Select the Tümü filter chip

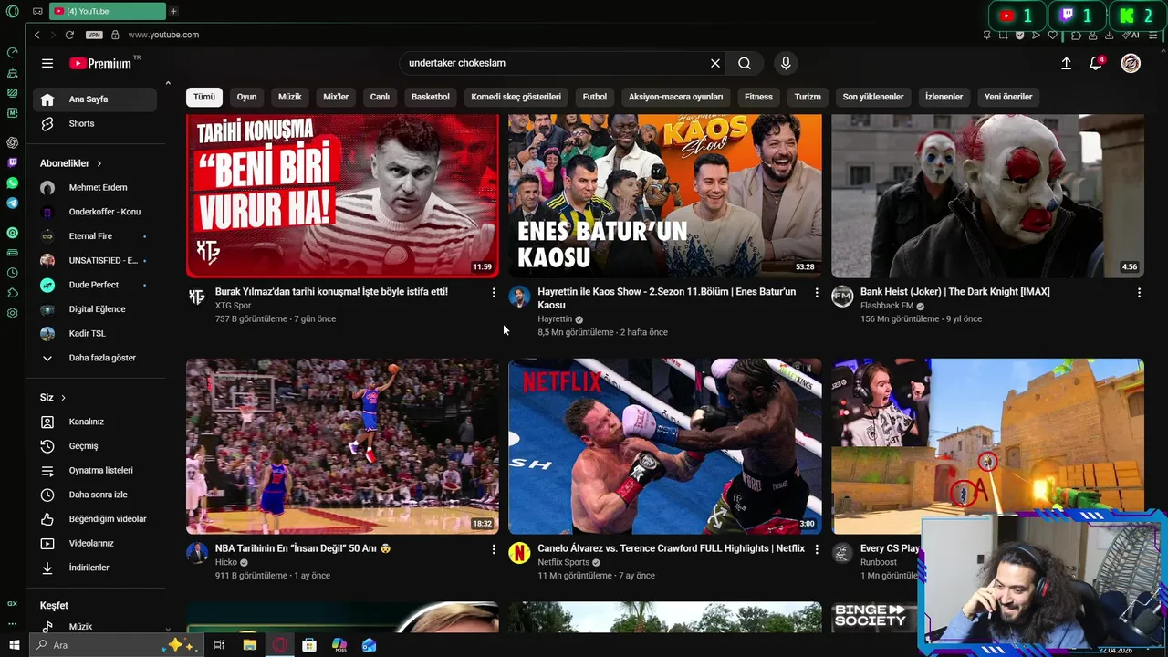point(204,97)
